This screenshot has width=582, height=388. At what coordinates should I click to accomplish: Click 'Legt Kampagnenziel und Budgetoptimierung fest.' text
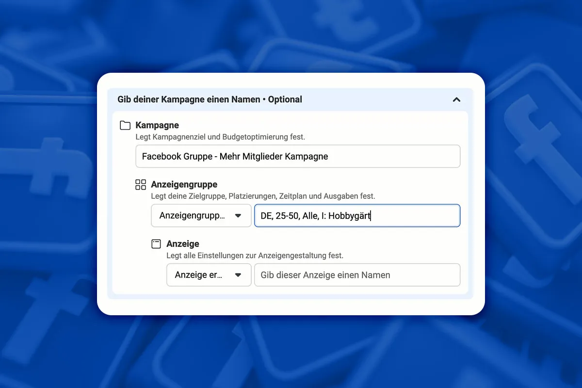pyautogui.click(x=220, y=137)
